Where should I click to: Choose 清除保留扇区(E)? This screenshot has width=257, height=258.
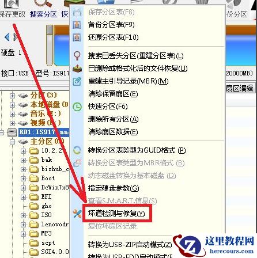(x=113, y=94)
